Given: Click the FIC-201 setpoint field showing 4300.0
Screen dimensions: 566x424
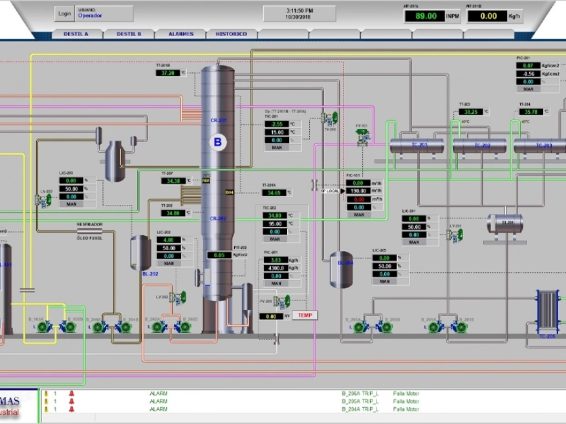Looking at the screenshot, I should pyautogui.click(x=276, y=268).
